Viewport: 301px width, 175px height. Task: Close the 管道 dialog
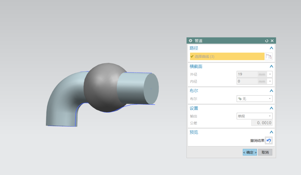click(272, 41)
